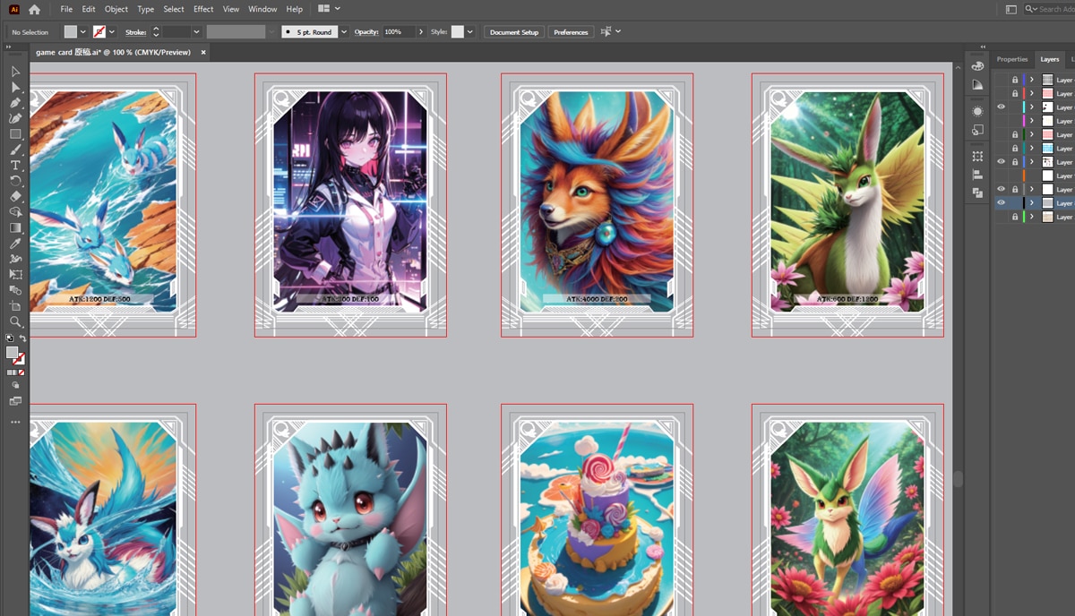
Task: Click the Document Setup button
Action: point(514,32)
